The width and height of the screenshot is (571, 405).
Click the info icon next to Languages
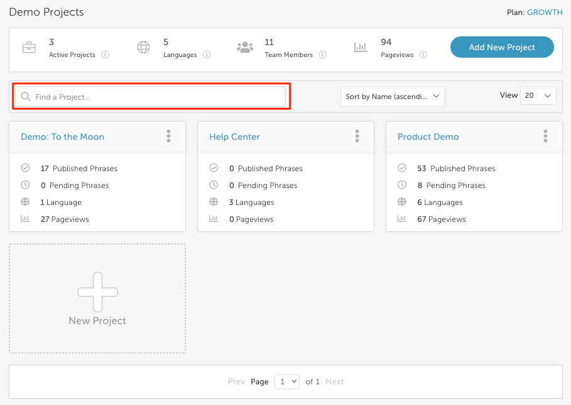pyautogui.click(x=207, y=55)
